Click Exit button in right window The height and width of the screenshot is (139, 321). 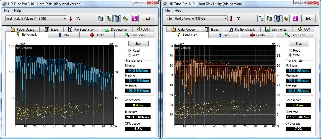pos(308,19)
